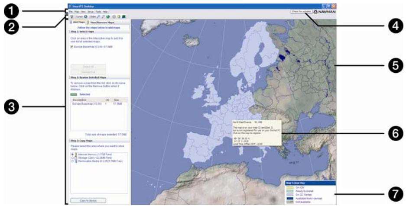The width and height of the screenshot is (406, 206).
Task: Click the Step 2: Review Selected Maps heading
Action: click(x=88, y=77)
